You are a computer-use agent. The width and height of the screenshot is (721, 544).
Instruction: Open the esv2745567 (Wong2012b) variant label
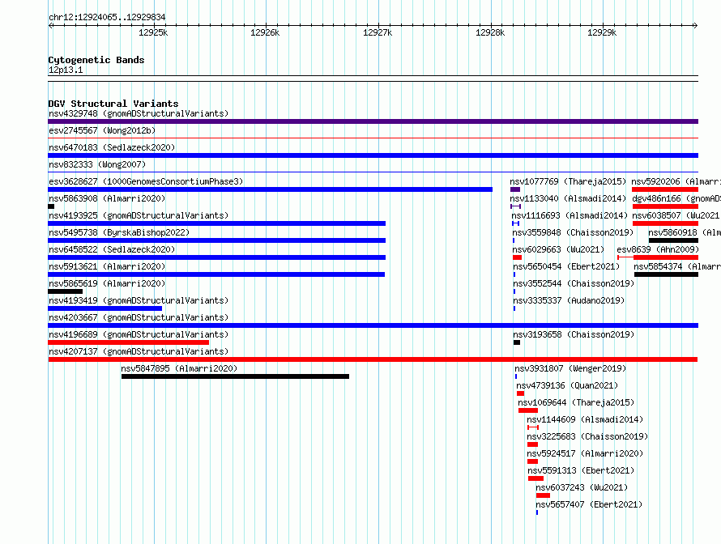tap(102, 130)
